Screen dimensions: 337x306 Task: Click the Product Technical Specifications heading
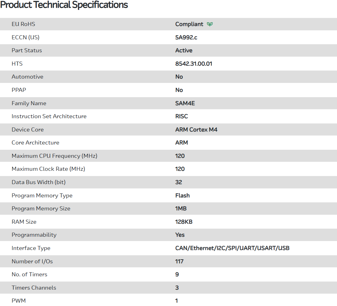(64, 5)
